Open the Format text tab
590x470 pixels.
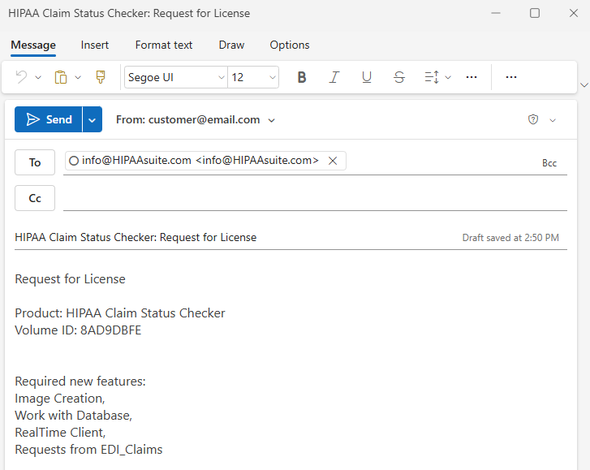pos(164,45)
